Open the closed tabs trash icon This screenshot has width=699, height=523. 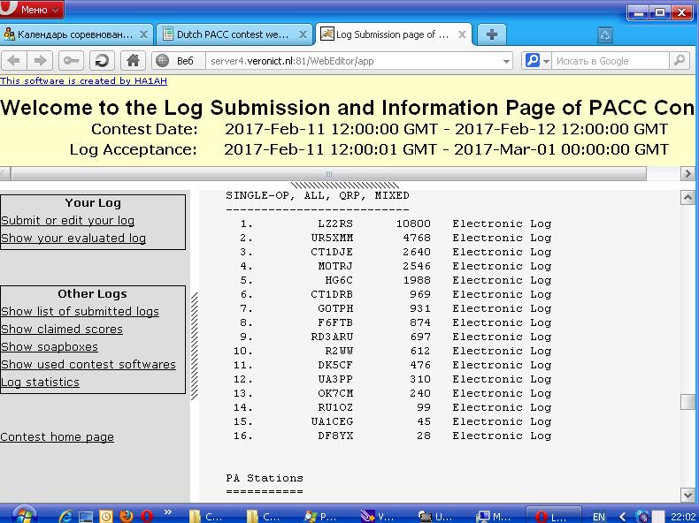[605, 34]
